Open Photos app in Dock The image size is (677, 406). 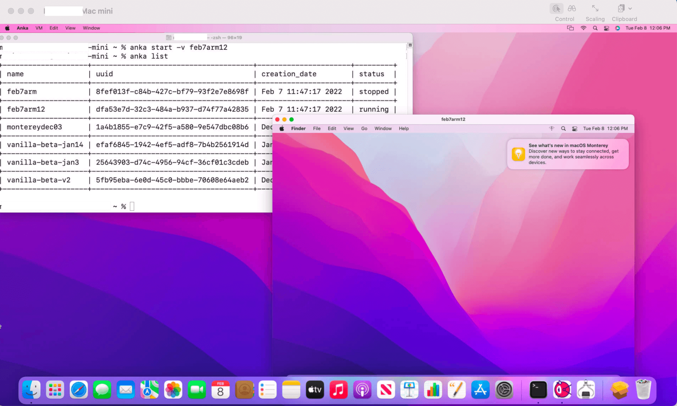click(173, 389)
